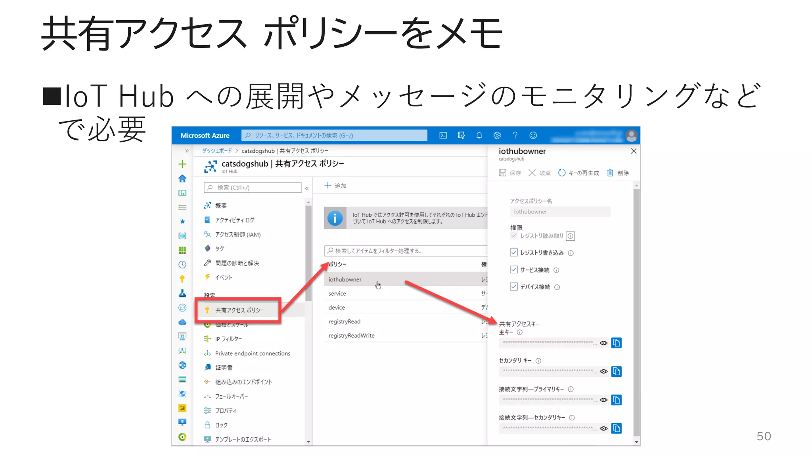Open 問題の診断と解決 menu item
The height and width of the screenshot is (456, 812).
pos(231,263)
